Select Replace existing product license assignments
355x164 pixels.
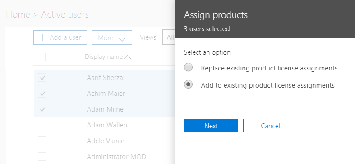click(189, 67)
